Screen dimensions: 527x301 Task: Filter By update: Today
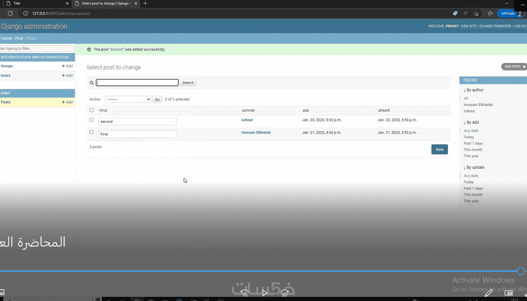[x=469, y=182]
